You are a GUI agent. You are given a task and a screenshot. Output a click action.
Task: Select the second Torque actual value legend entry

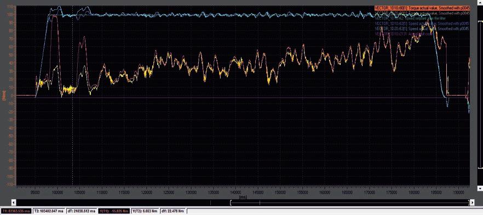(x=422, y=13)
